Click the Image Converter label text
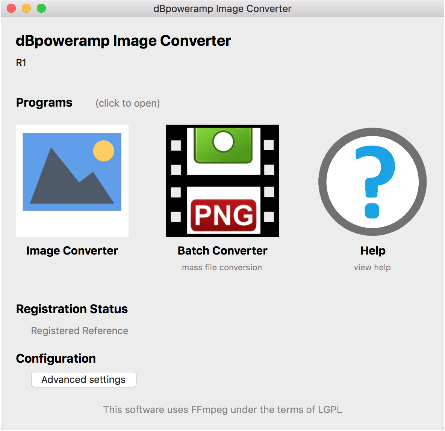This screenshot has height=431, width=445. click(72, 250)
